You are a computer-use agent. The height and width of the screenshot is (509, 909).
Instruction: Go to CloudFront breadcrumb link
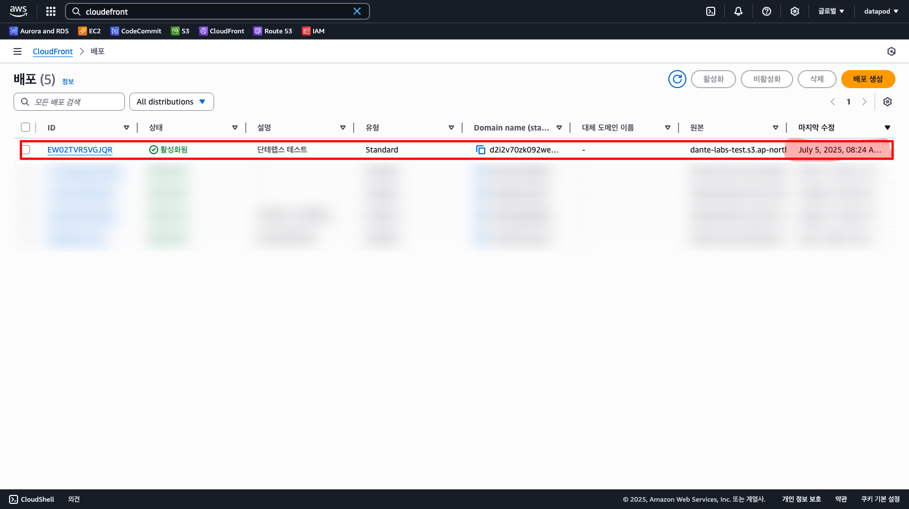53,51
